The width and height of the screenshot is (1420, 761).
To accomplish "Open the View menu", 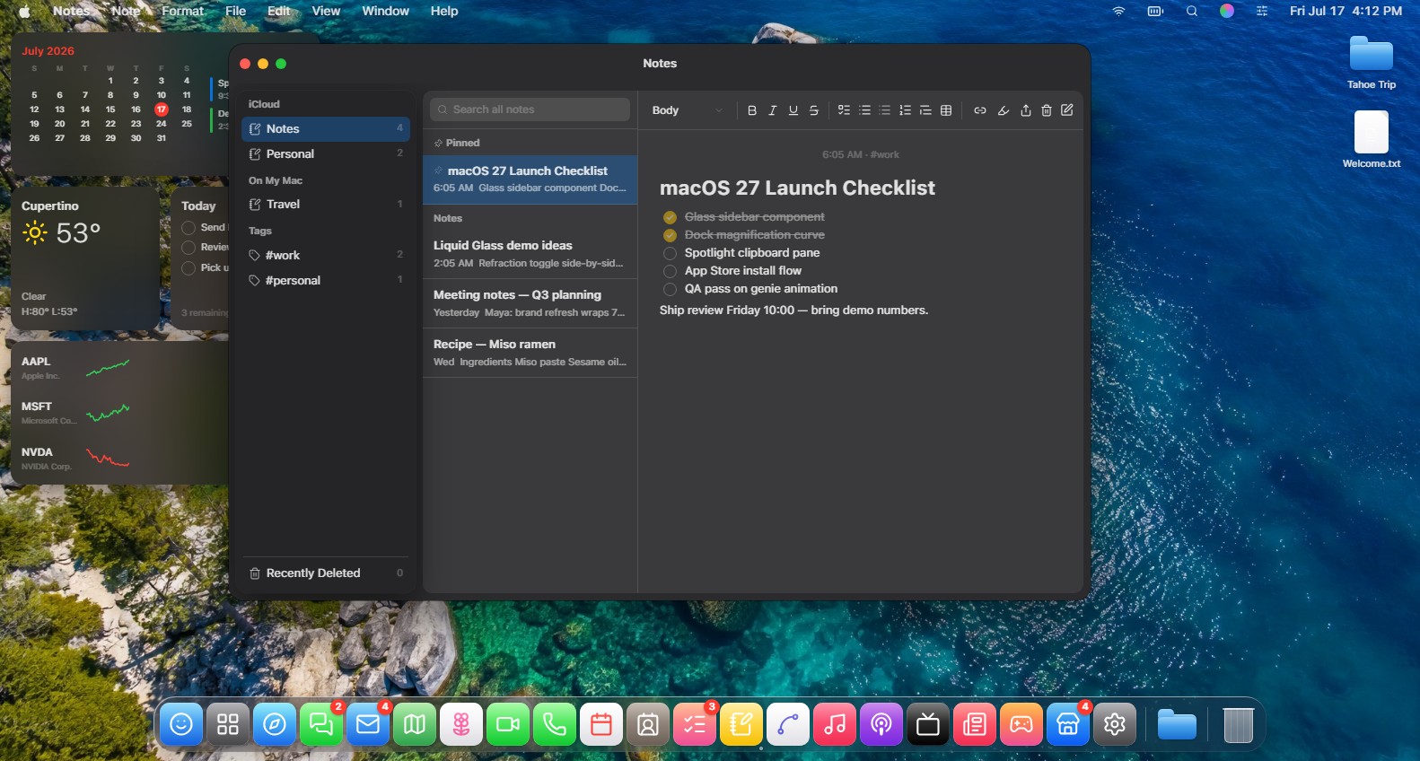I will tap(326, 11).
